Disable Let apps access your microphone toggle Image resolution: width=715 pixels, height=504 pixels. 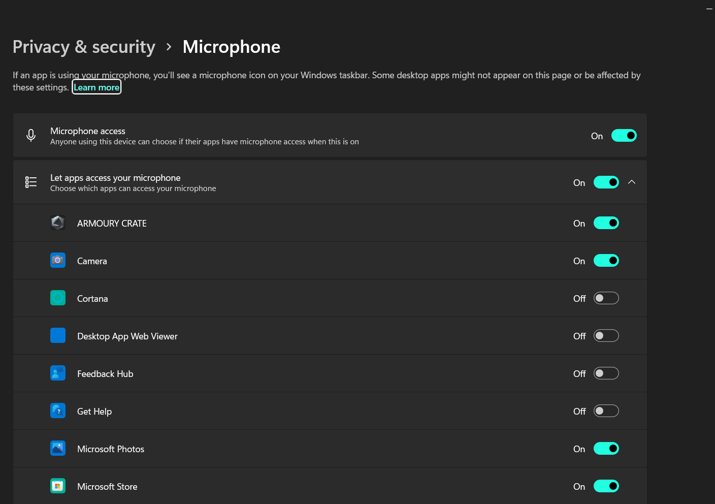click(606, 182)
